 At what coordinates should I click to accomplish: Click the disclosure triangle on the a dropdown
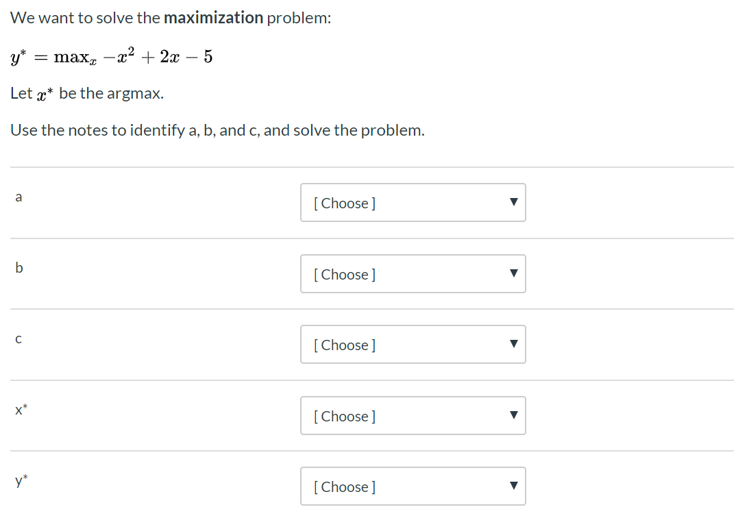tap(513, 203)
